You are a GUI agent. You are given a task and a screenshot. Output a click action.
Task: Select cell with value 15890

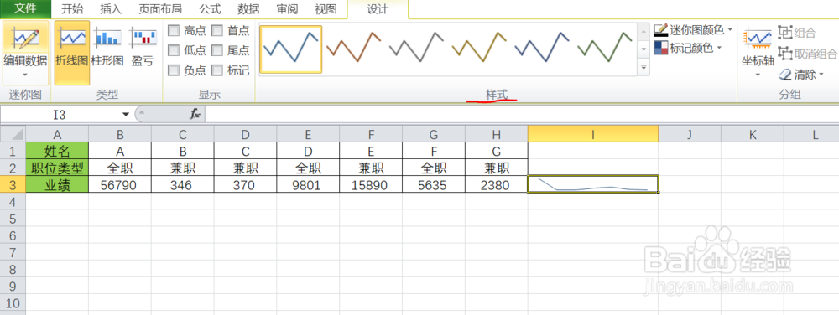(371, 185)
